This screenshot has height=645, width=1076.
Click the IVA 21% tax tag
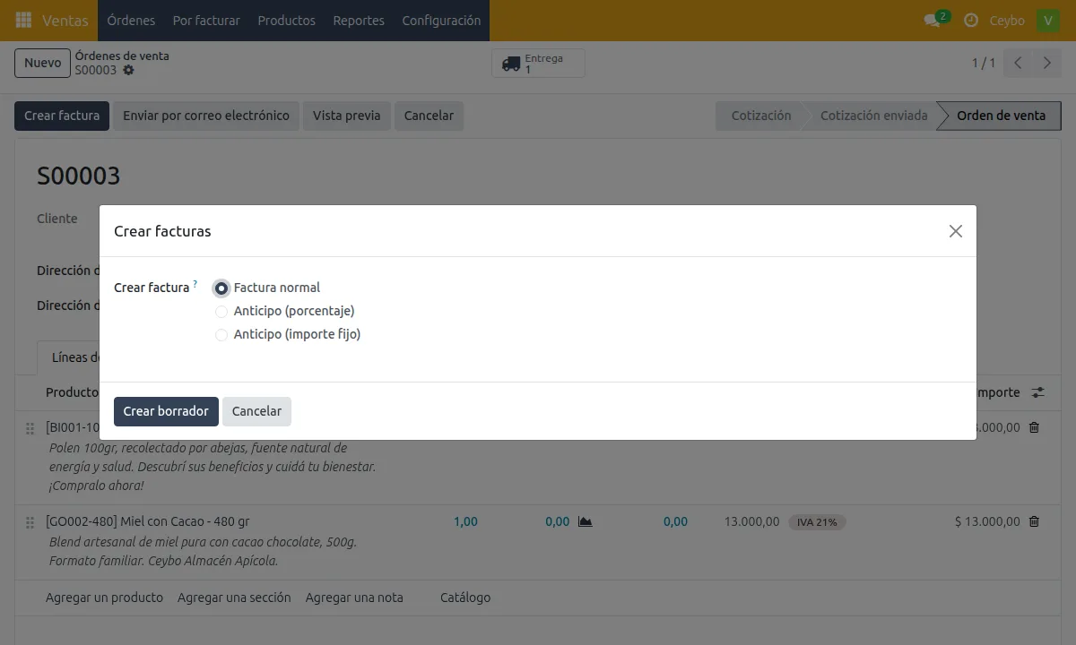pos(817,522)
